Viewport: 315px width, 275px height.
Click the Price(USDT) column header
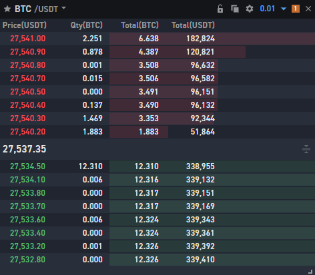(25, 25)
